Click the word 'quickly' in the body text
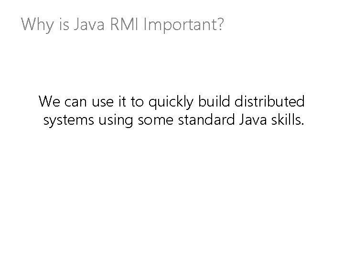 coord(171,102)
